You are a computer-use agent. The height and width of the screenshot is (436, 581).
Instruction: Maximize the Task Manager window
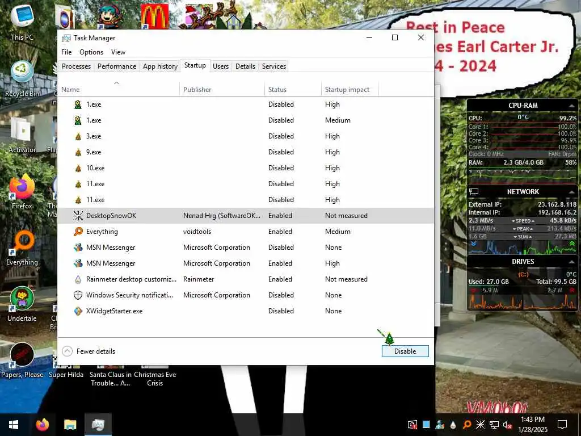[395, 37]
